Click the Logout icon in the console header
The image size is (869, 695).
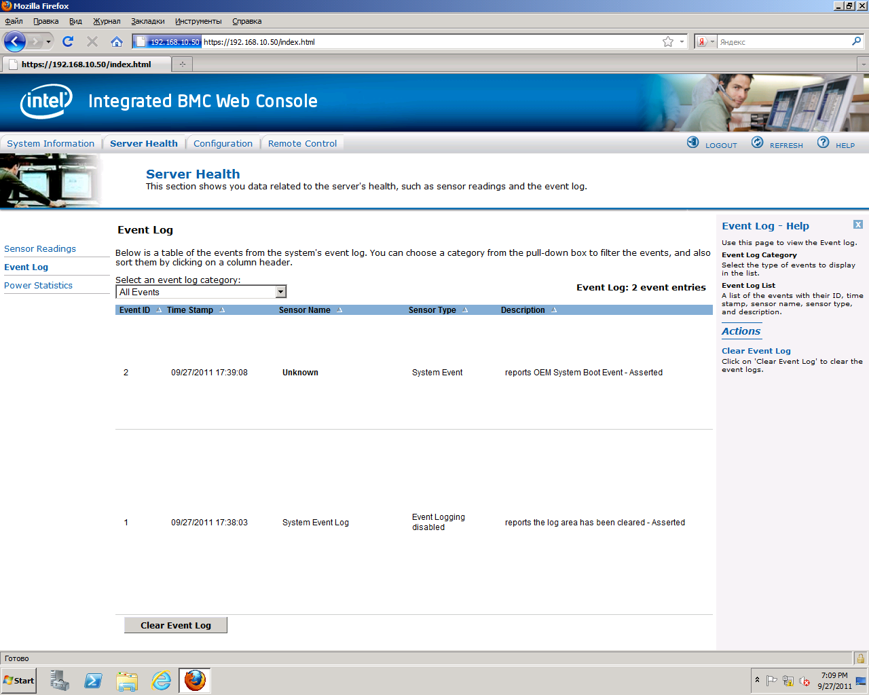(x=692, y=143)
